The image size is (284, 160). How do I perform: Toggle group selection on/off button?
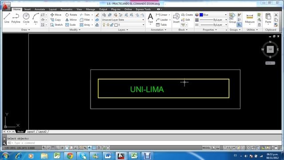[239, 25]
